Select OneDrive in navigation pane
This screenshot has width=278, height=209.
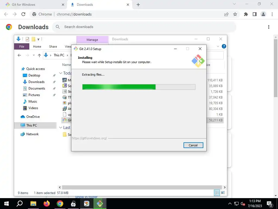33,117
